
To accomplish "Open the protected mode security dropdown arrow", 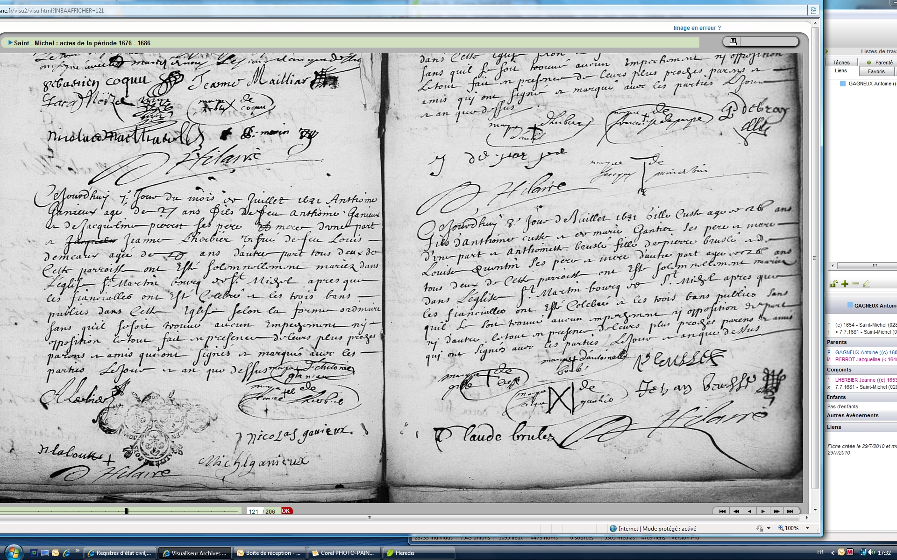I will click(769, 528).
